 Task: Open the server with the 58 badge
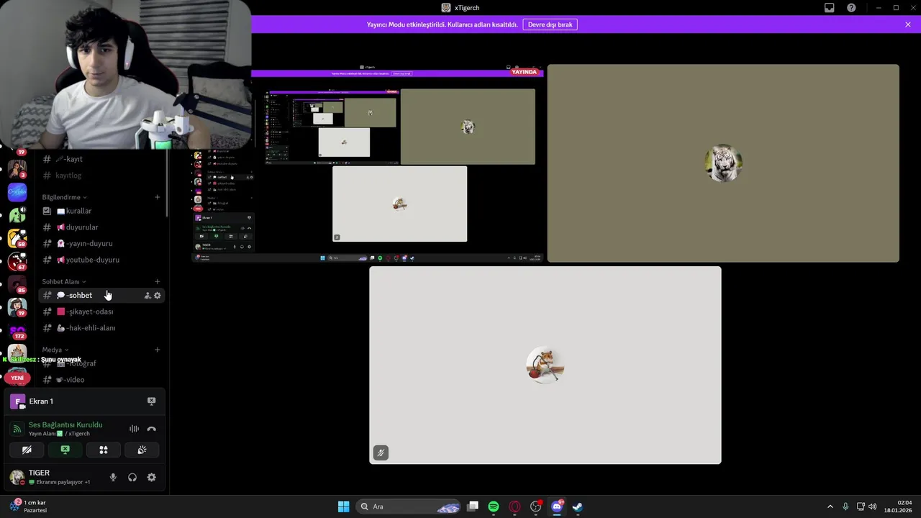coord(17,238)
